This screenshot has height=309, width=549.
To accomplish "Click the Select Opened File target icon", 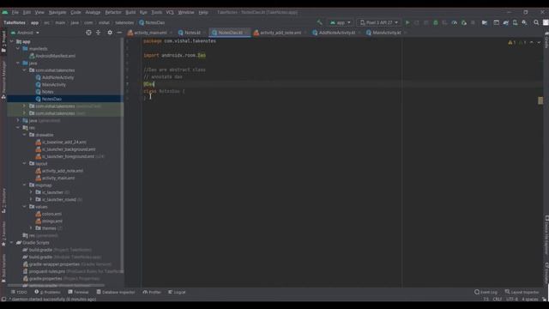I will click(x=88, y=33).
